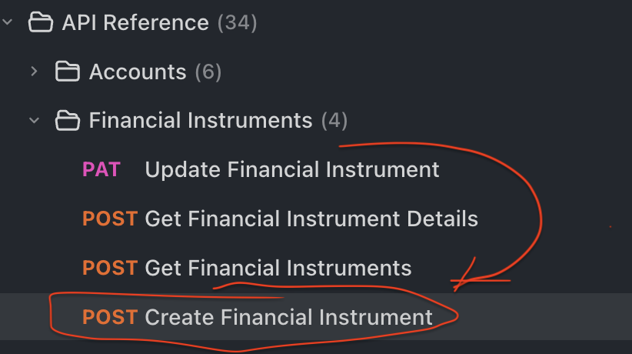Click the API Reference item count (34)
The width and height of the screenshot is (632, 354).
pyautogui.click(x=237, y=22)
